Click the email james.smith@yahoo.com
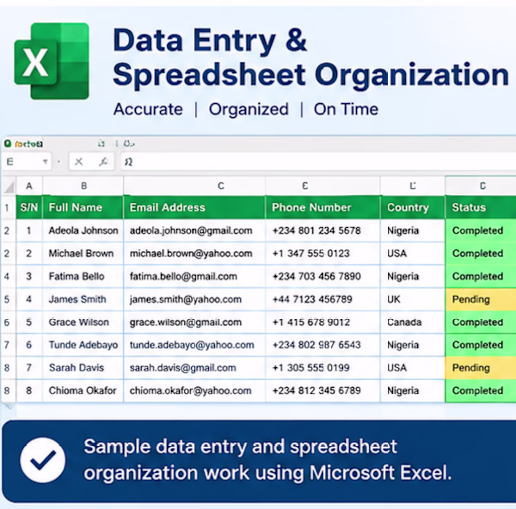 point(186,299)
